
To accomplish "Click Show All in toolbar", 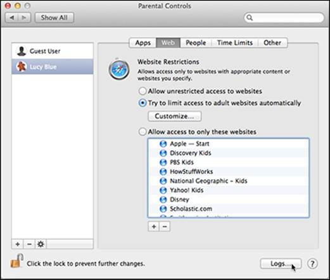I will click(54, 18).
